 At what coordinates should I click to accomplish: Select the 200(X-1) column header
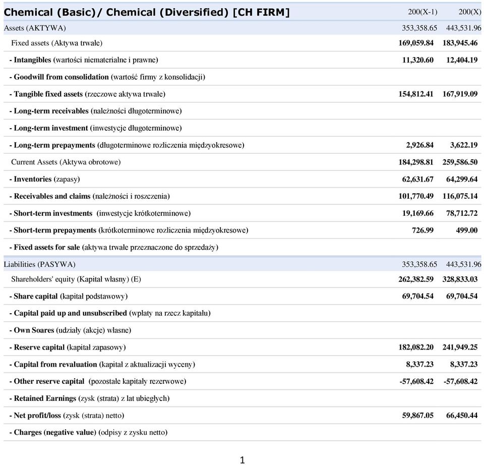(422, 12)
